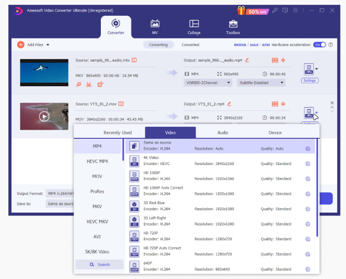Viewport: 346px width, 279px height.
Task: Move VTS_01_2 file up with arrow
Action: pos(332,108)
